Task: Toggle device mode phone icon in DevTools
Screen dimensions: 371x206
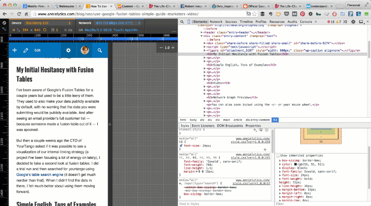Action: coord(189,21)
